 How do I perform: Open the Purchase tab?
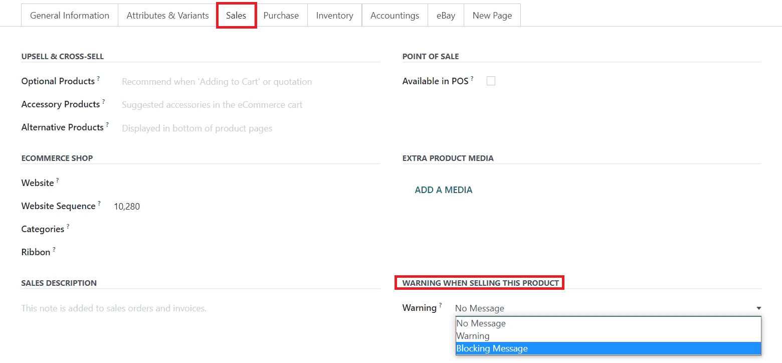point(281,16)
